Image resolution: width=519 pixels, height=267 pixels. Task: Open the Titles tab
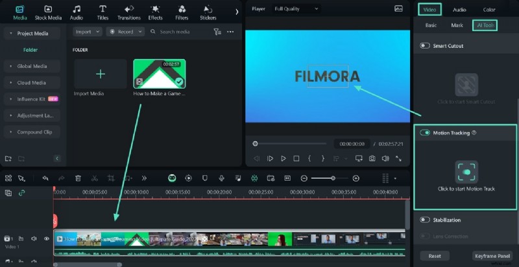pos(103,12)
